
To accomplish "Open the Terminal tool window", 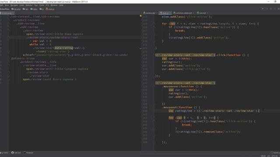I will 28,153.
